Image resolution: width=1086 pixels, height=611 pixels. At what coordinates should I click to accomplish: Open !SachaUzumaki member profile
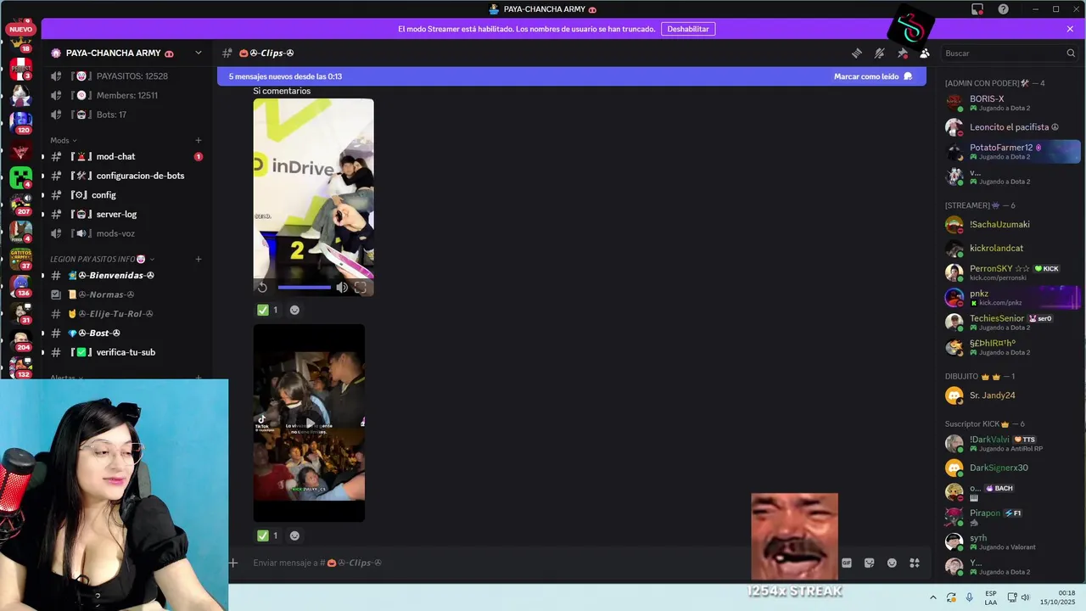pos(1011,225)
